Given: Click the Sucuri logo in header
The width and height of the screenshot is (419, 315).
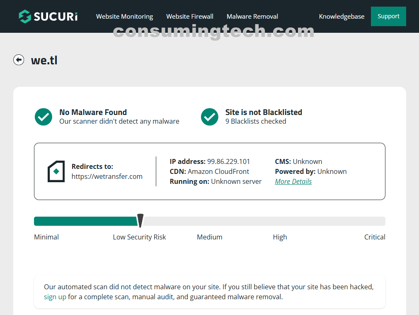Looking at the screenshot, I should (48, 17).
